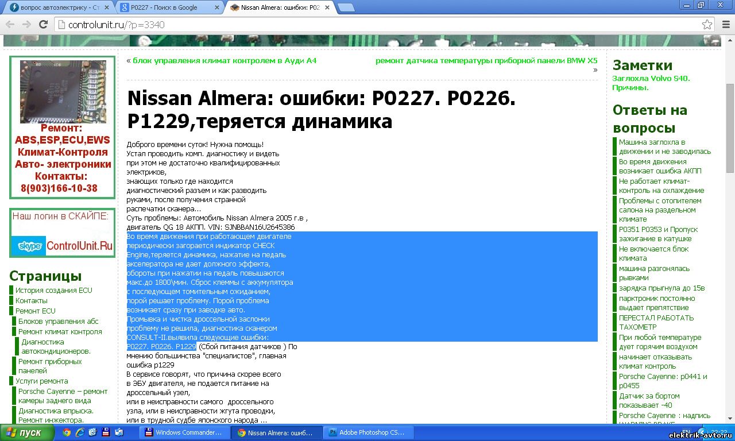This screenshot has width=735, height=441.
Task: Open previous post 'блок управления климат контролем в Ауди А4'
Action: (225, 60)
